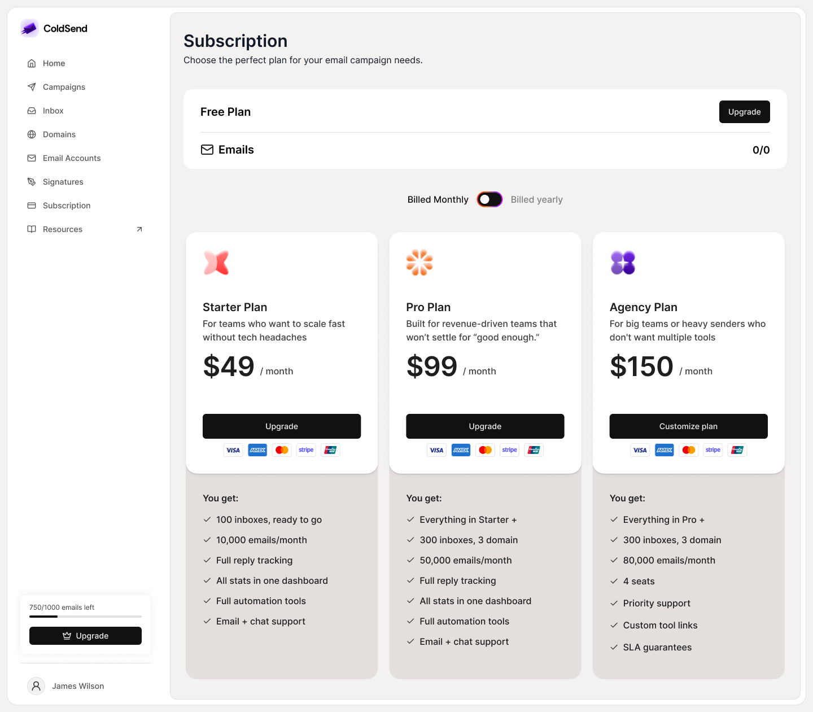Toggle billing from monthly to yearly
Viewport: 813px width, 712px height.
coord(489,199)
